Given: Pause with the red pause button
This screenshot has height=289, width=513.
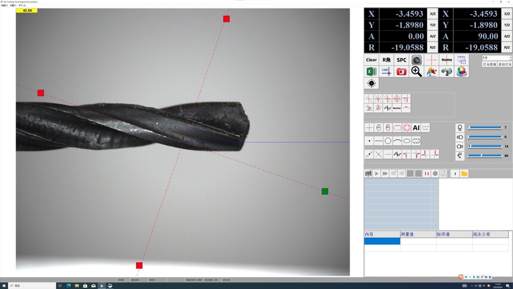Looking at the screenshot, I should point(427,174).
